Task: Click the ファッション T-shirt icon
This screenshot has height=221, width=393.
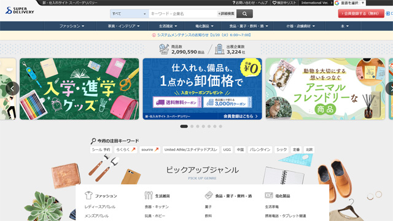Action: (x=88, y=195)
